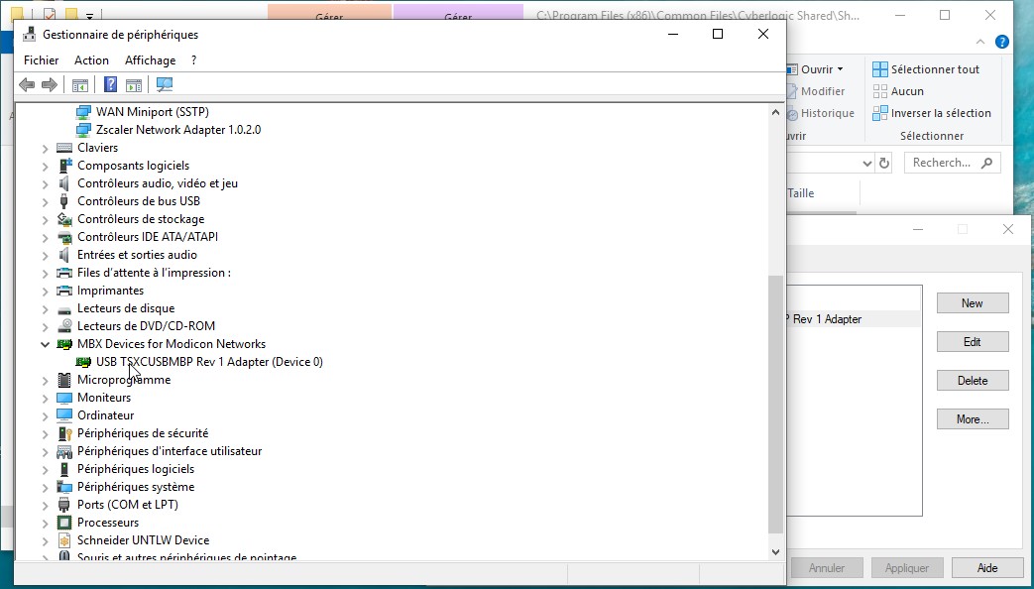Select USB TSXCUSBMBP Rev 1 Adapter (Device 0)
The width and height of the screenshot is (1034, 589).
click(209, 362)
